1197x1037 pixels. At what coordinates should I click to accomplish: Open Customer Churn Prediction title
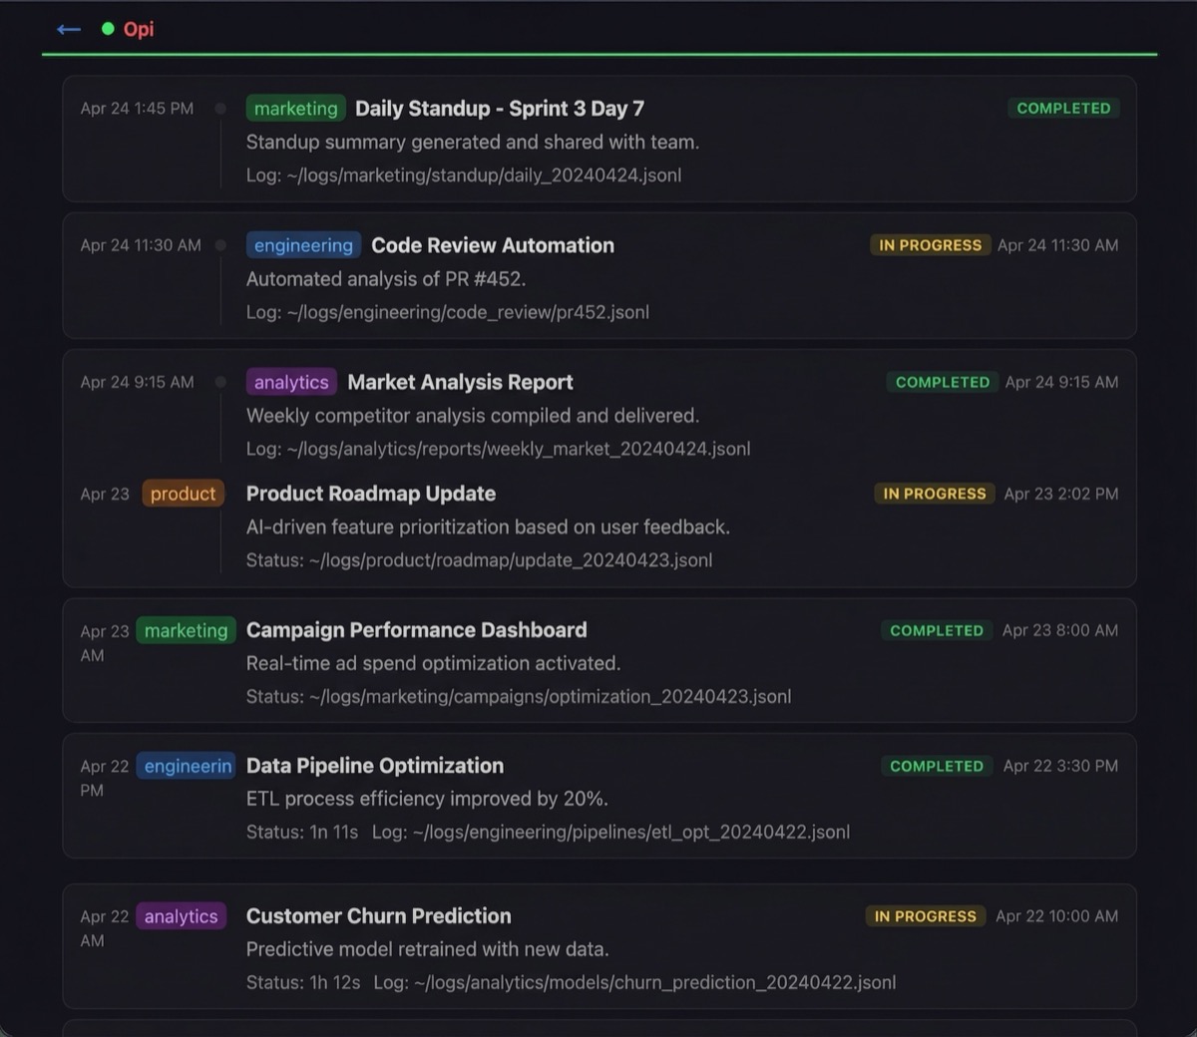[x=379, y=916]
